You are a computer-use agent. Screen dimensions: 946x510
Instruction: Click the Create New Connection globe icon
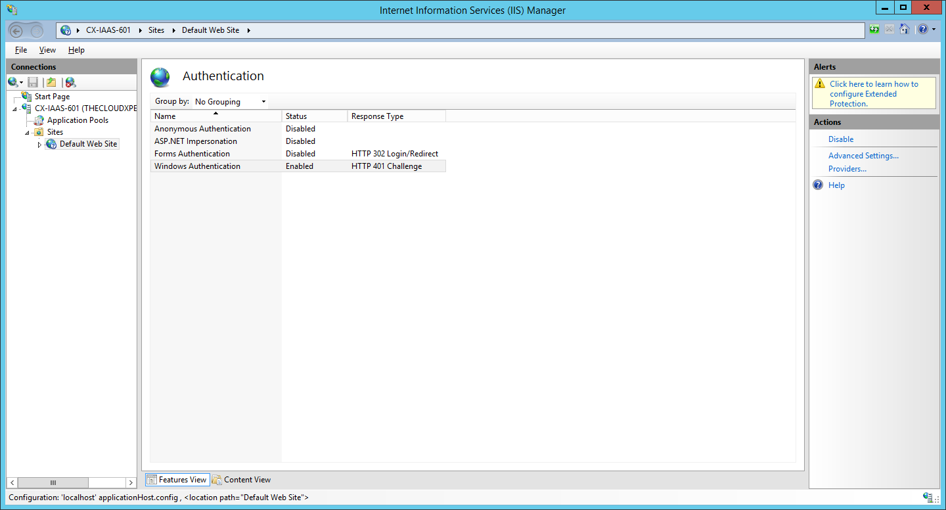[12, 82]
